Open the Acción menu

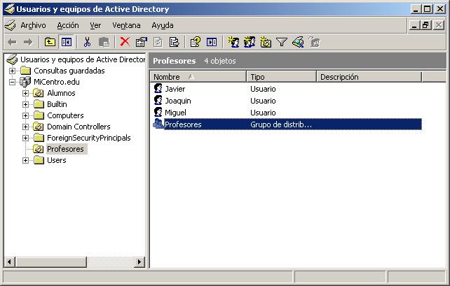point(67,25)
